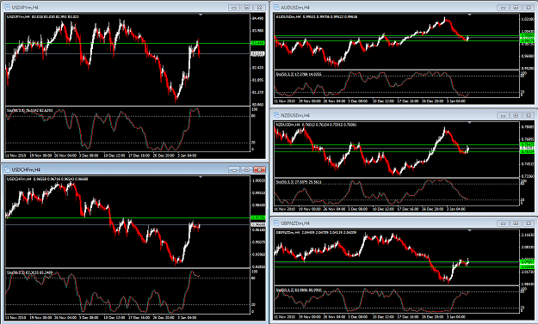Screen dimensions: 538x324
Task: Select the Sto indicator label in USDCHFm chart
Action: click(29, 273)
